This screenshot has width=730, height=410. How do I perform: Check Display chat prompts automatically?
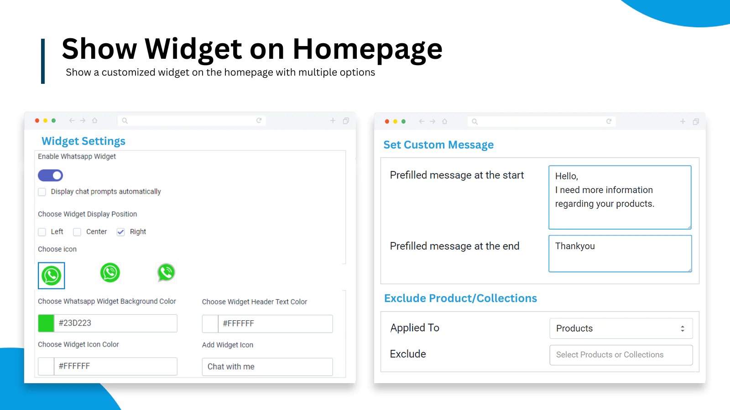(42, 192)
